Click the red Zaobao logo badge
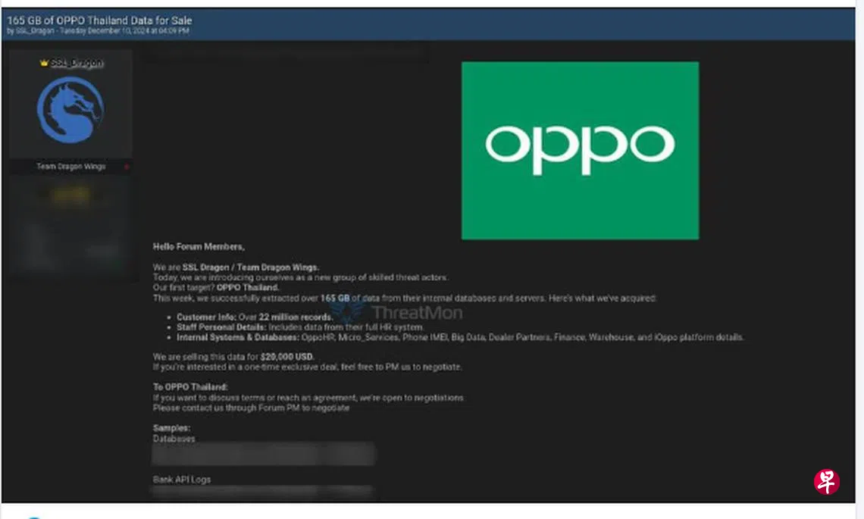The width and height of the screenshot is (864, 519). [826, 481]
